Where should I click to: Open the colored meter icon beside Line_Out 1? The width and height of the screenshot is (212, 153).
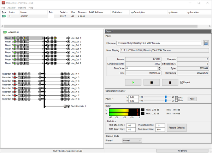point(55,38)
